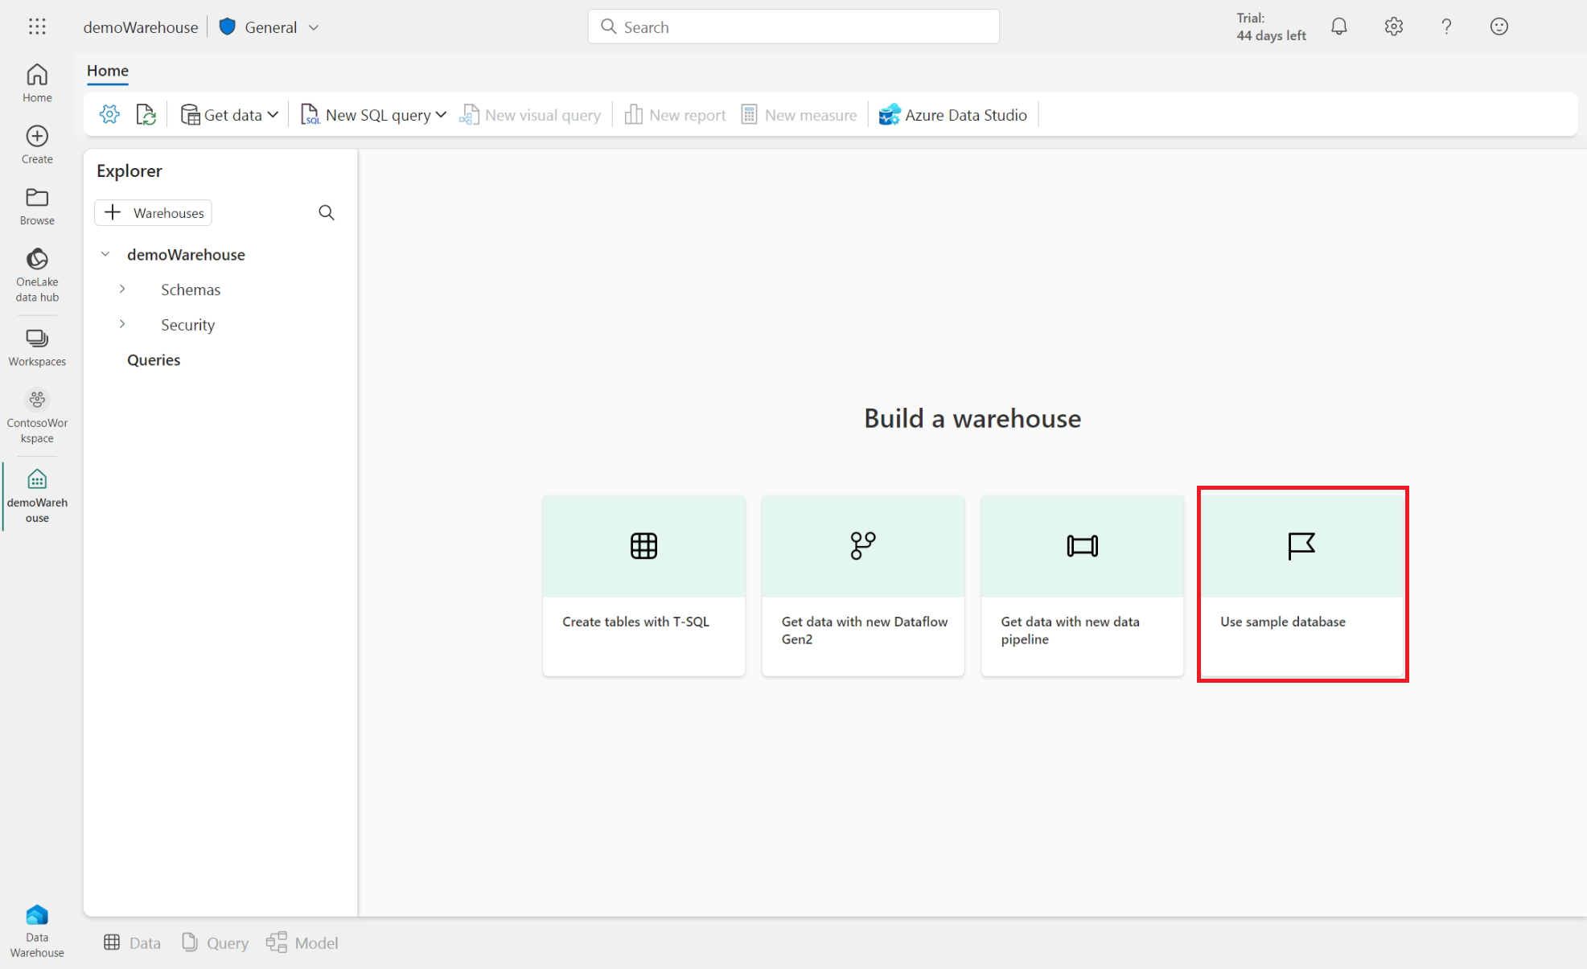
Task: Expand the Schemas tree node
Action: pos(122,289)
